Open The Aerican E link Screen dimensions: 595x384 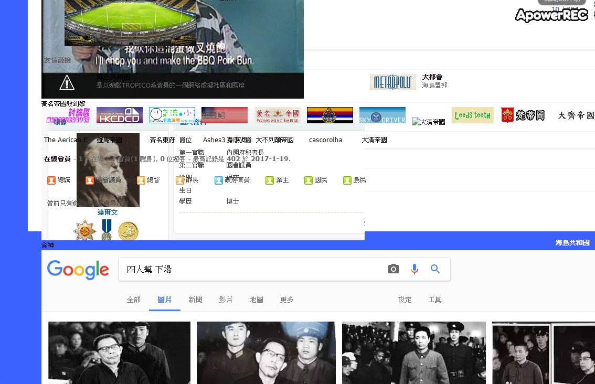click(x=66, y=140)
